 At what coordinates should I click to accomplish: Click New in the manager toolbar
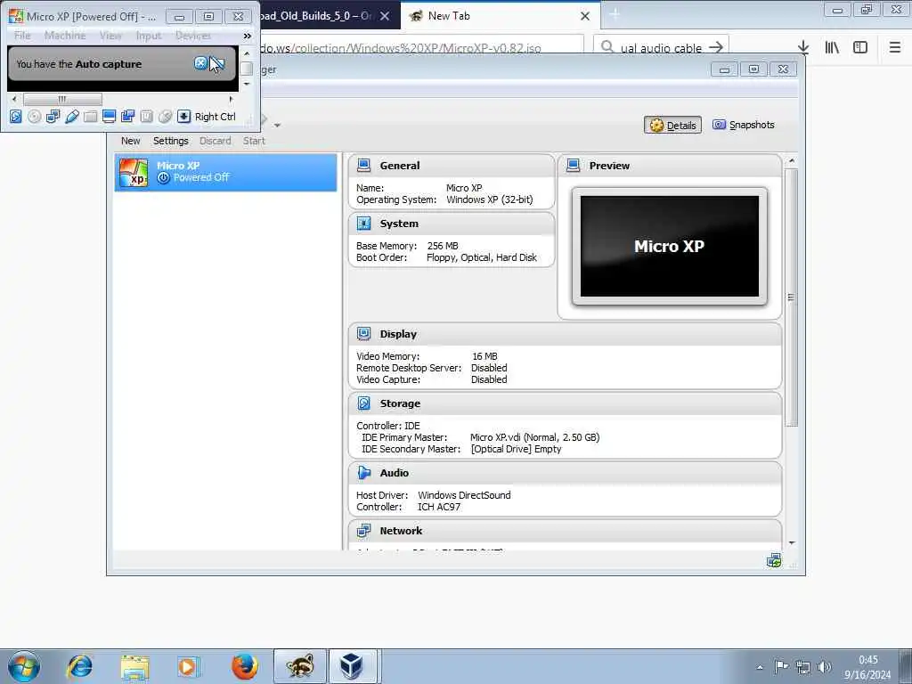click(130, 141)
